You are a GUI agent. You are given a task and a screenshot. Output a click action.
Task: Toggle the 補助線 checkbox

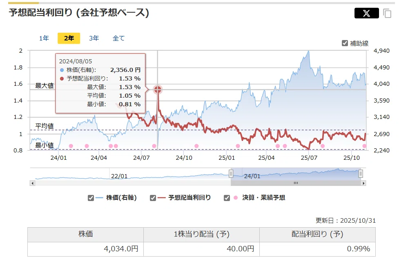pos(345,43)
